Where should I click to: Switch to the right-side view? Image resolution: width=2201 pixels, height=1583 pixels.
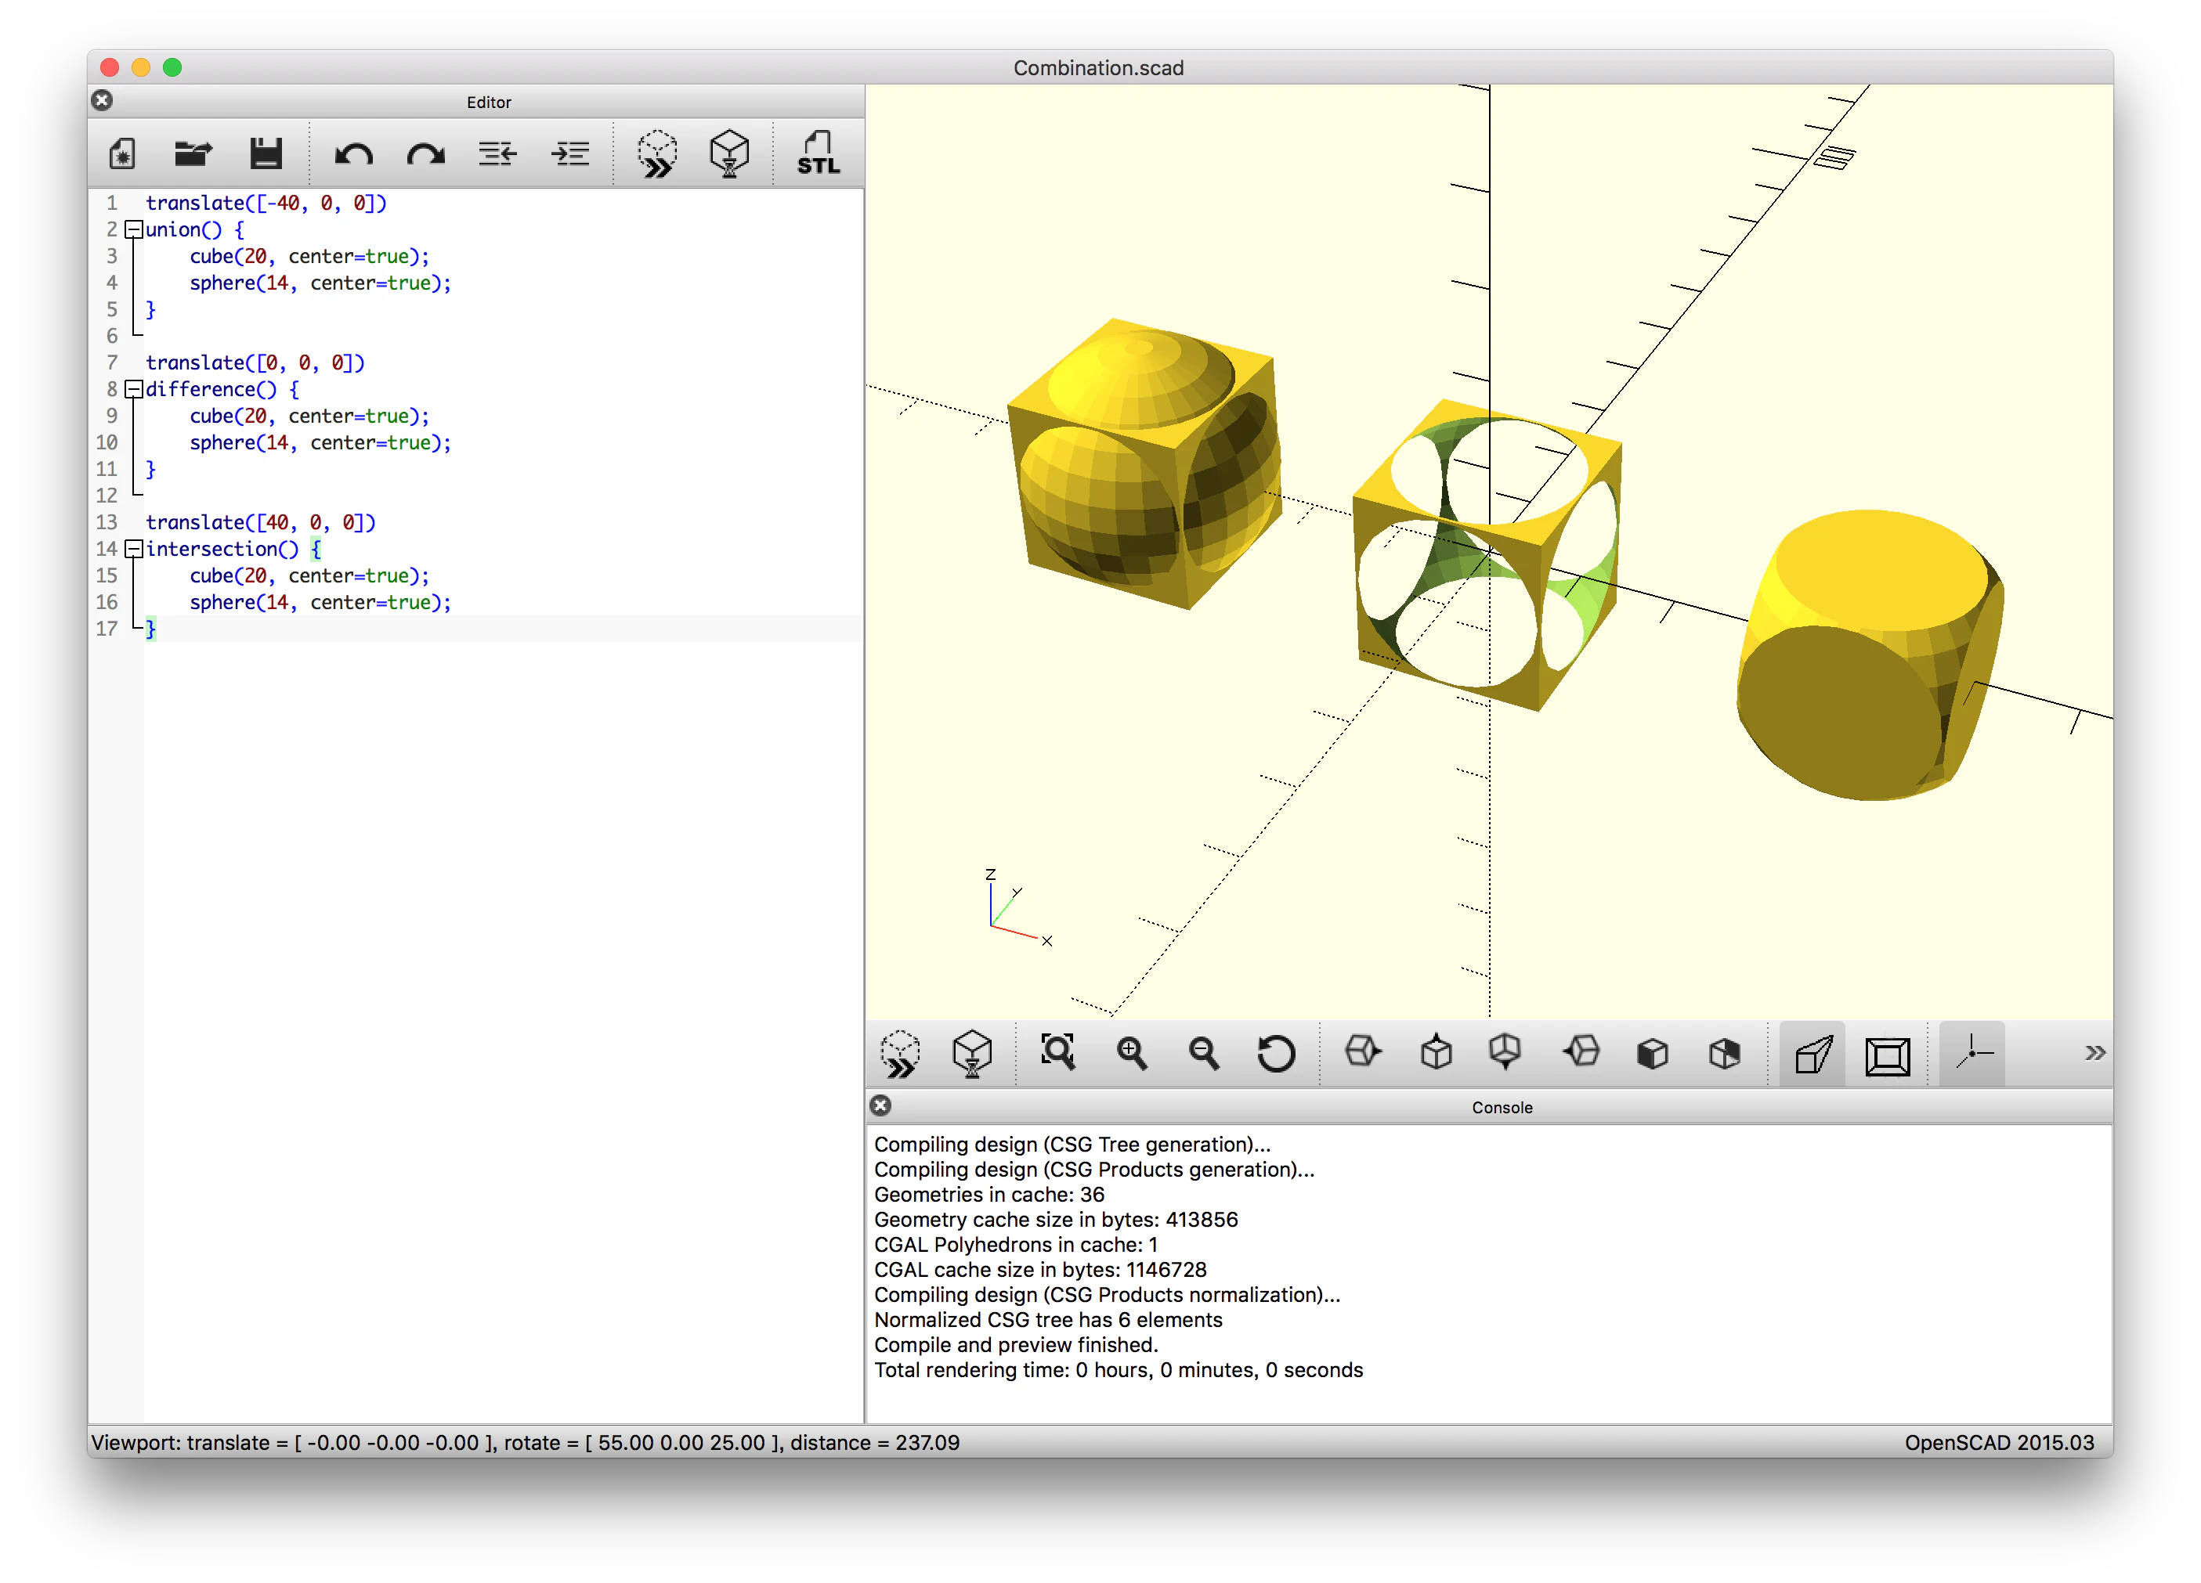pos(1363,1051)
